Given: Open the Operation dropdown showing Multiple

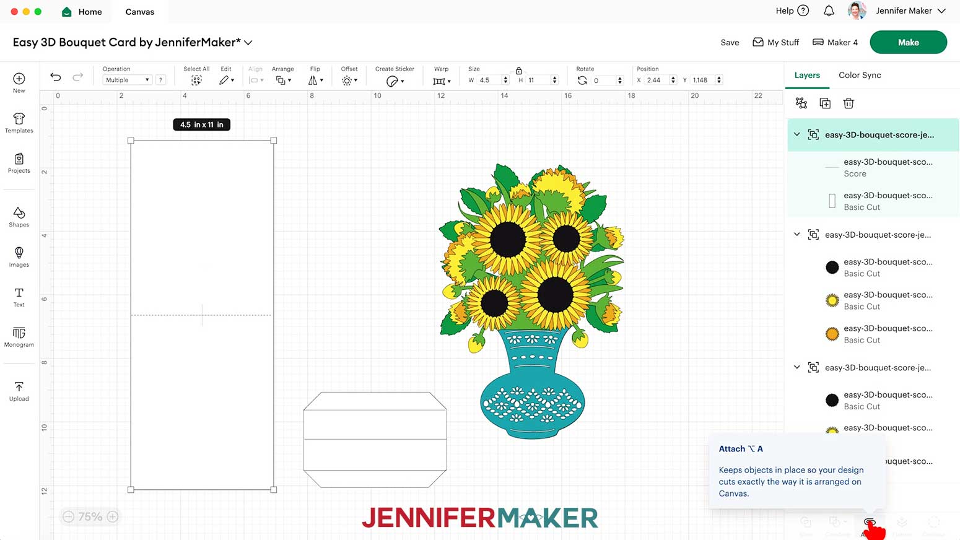Looking at the screenshot, I should [127, 80].
